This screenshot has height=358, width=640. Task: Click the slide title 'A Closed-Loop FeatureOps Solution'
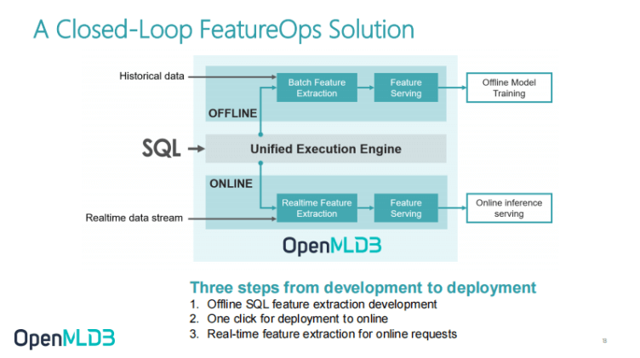tap(224, 30)
